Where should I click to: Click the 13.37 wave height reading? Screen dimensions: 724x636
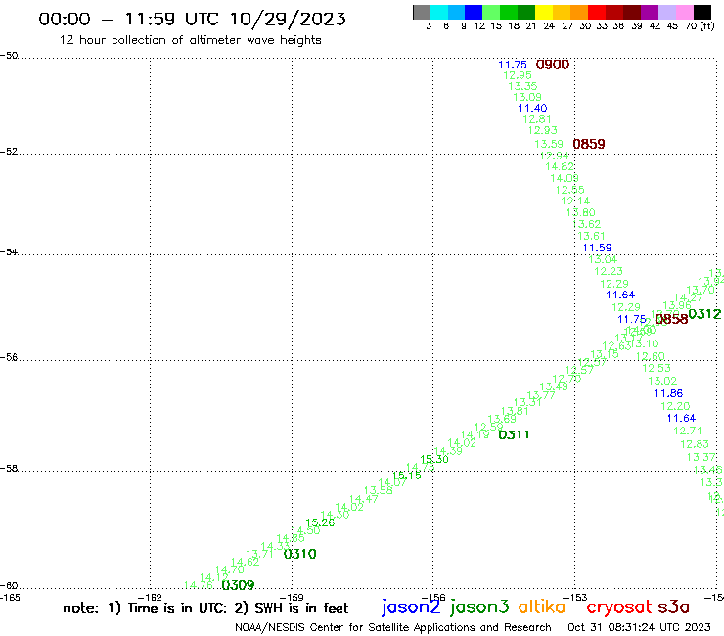701,457
